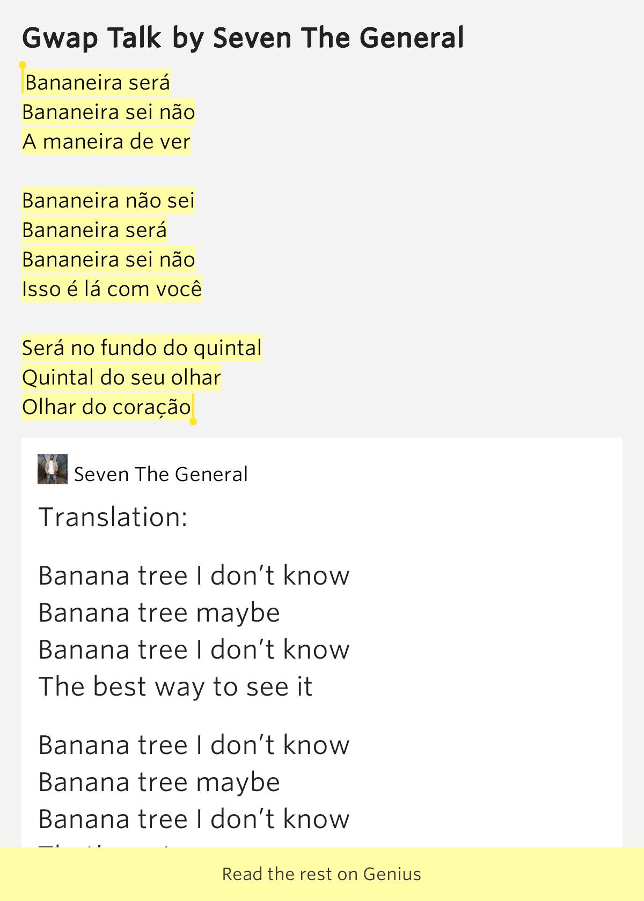Click the translation line The best way to see it

175,687
